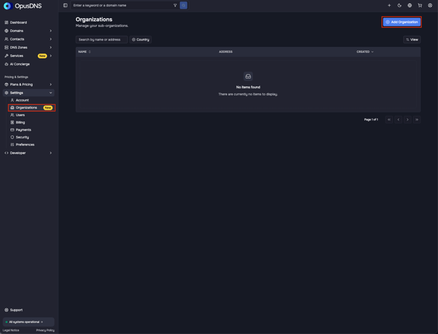
Task: Sort by the CREATED column header
Action: coord(365,52)
